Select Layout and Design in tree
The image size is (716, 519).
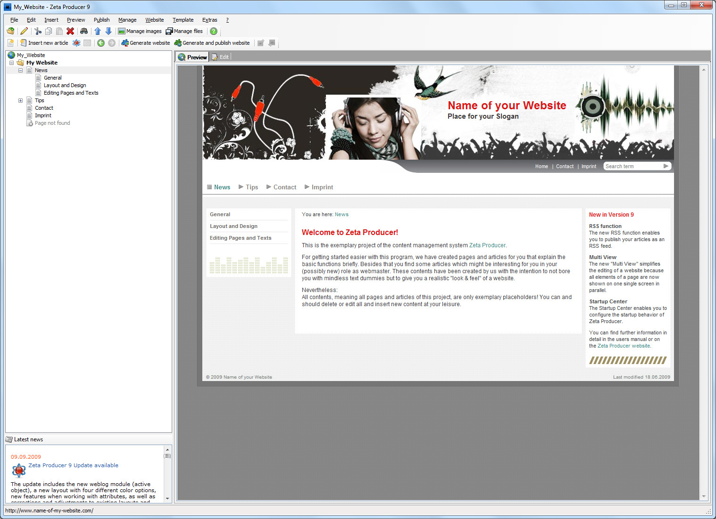coord(65,85)
